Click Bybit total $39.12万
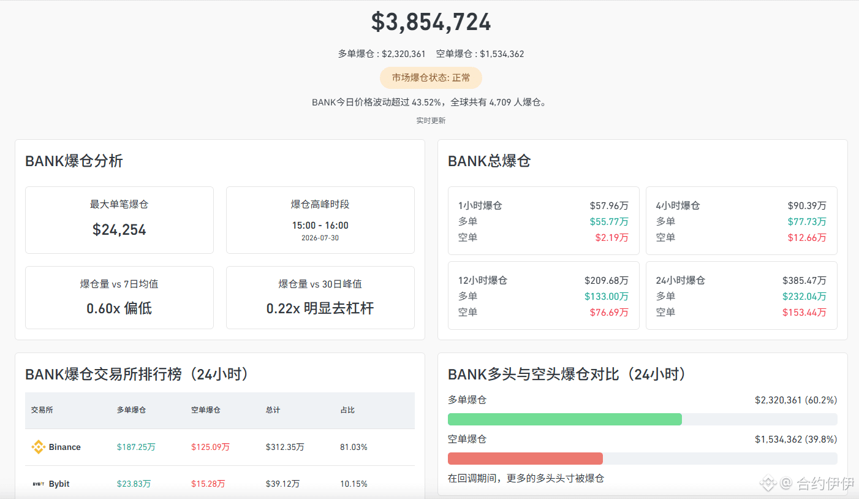This screenshot has height=499, width=859. [x=282, y=484]
